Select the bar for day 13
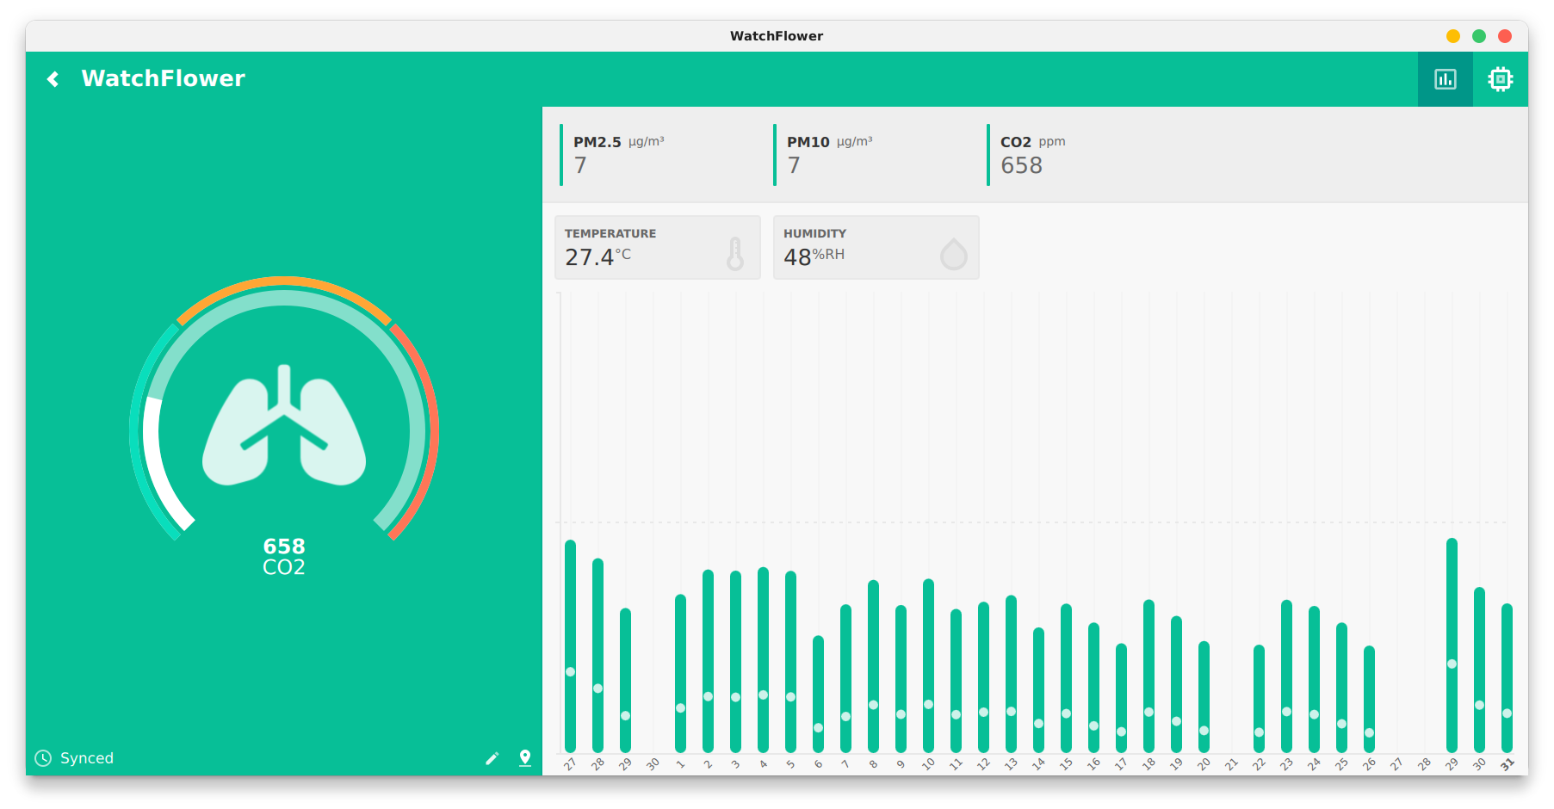 pyautogui.click(x=1011, y=674)
